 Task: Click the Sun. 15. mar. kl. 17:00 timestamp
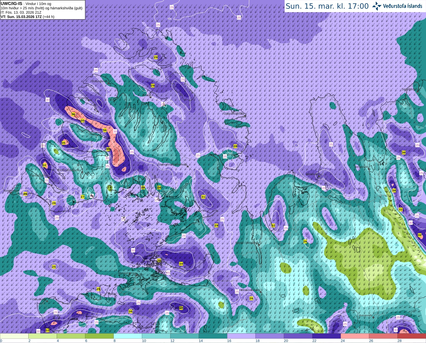(x=327, y=6)
